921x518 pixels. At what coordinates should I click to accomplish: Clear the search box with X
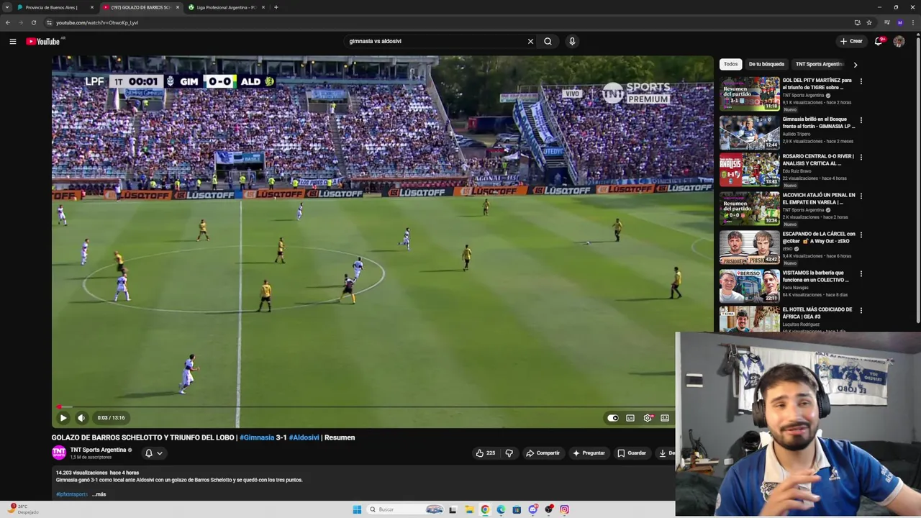[530, 41]
